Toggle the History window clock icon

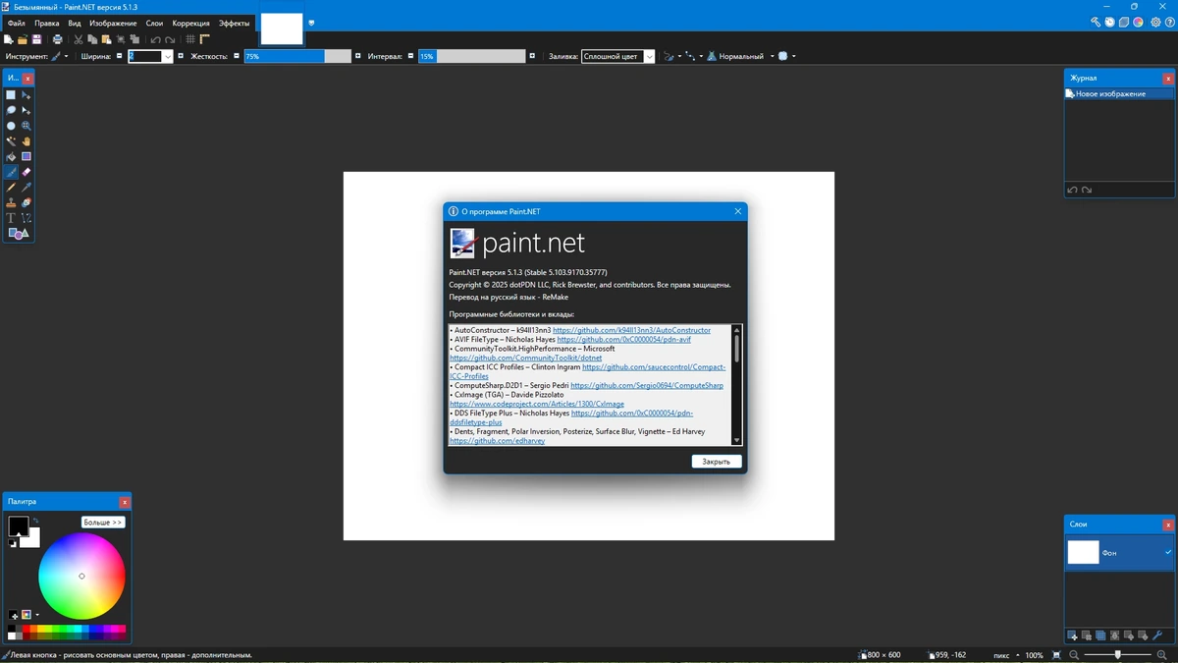(1109, 22)
